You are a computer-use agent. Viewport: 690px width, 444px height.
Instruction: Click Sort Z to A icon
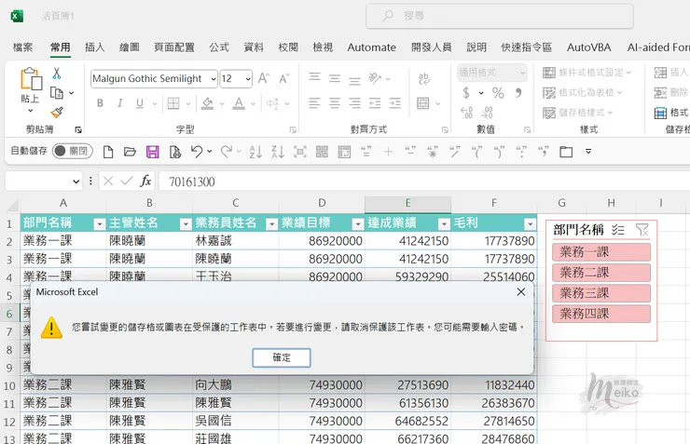(278, 152)
